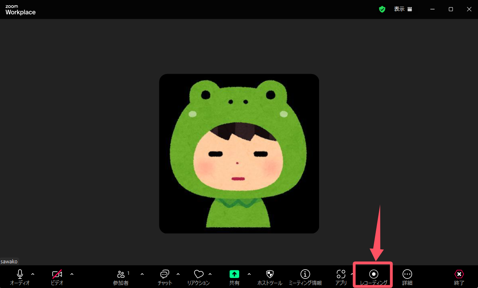The image size is (478, 288).
Task: Open the chat (チャット) panel
Action: [x=165, y=276]
